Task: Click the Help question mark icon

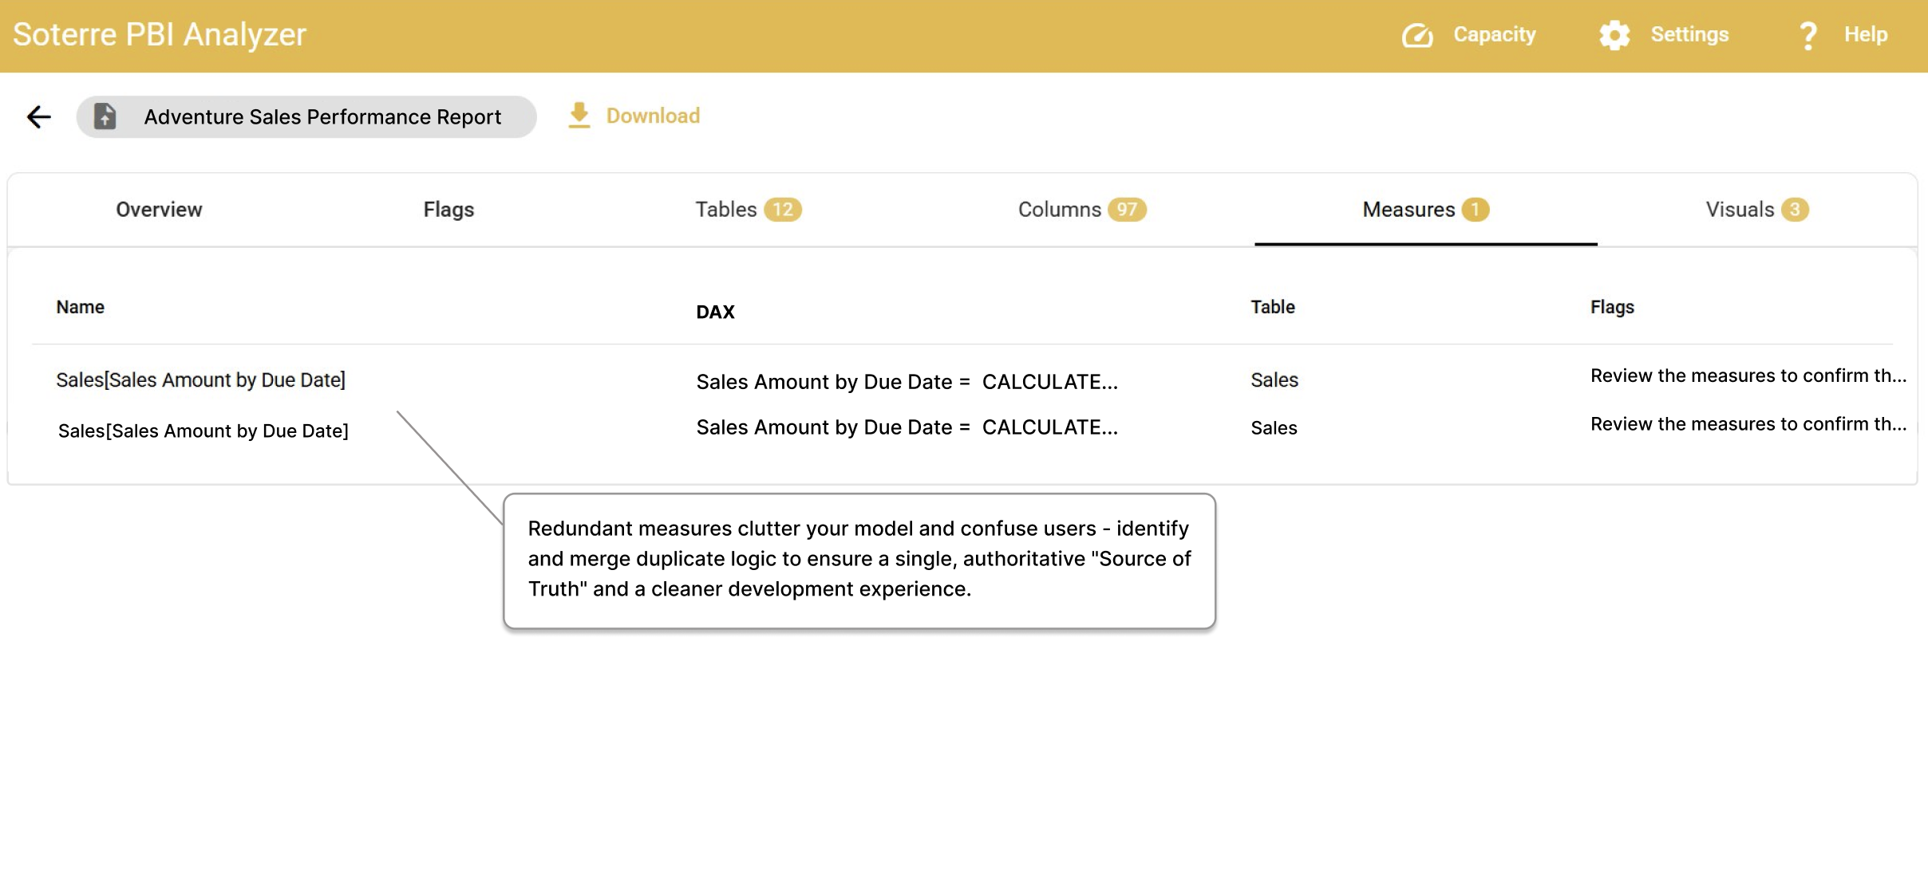Action: (x=1807, y=34)
